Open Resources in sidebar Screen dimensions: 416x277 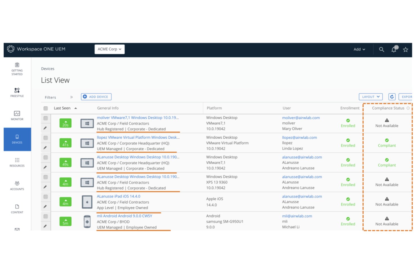17,162
